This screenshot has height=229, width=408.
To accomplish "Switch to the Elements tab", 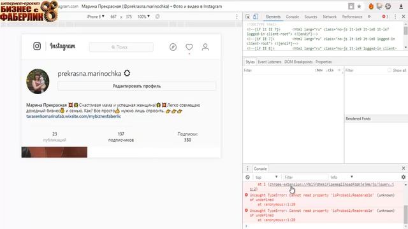I will [273, 17].
